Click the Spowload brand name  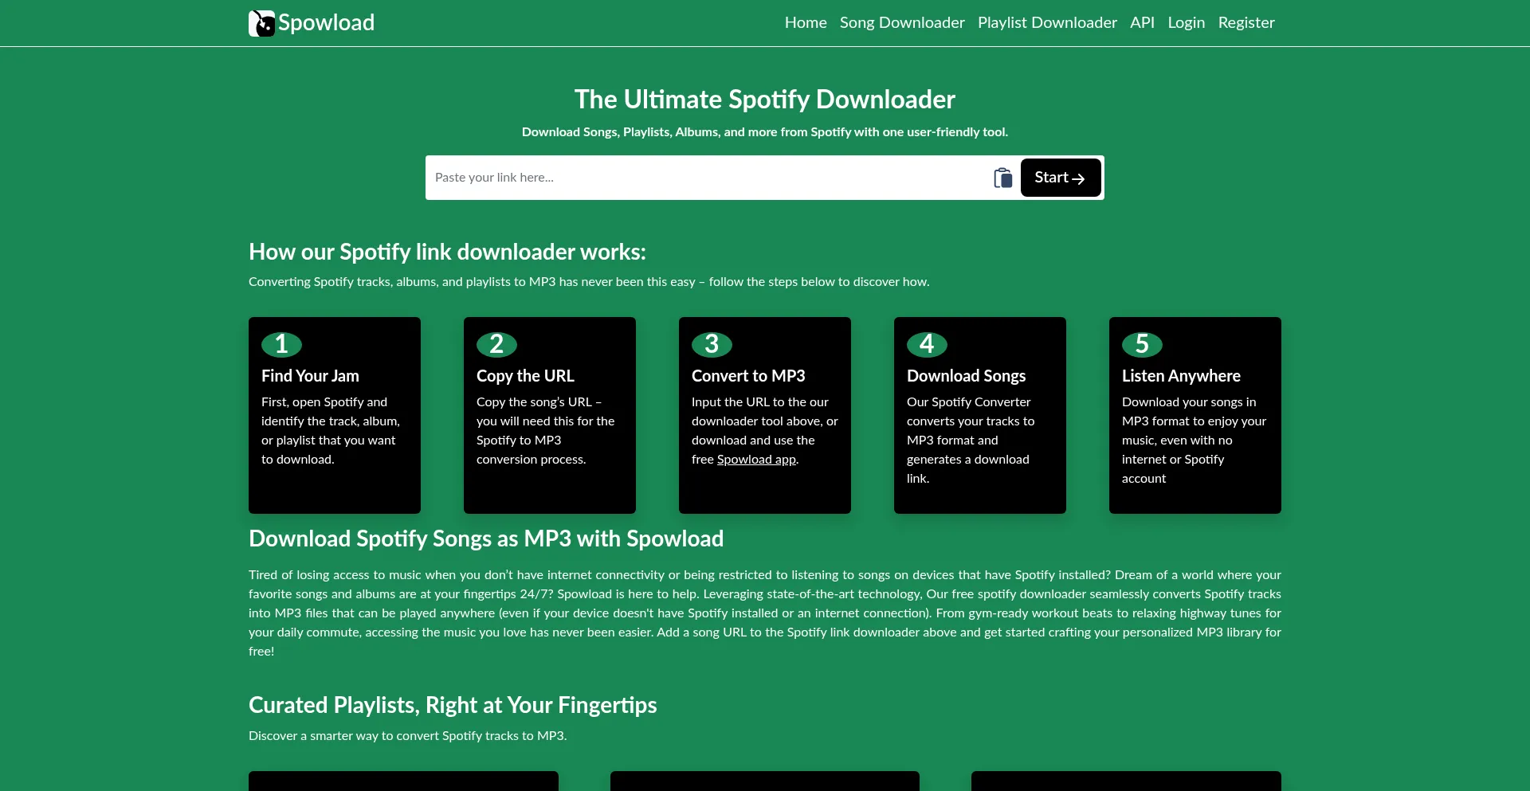point(326,23)
